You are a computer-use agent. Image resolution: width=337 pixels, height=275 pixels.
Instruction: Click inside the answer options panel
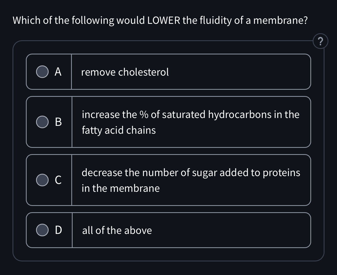[168, 150]
